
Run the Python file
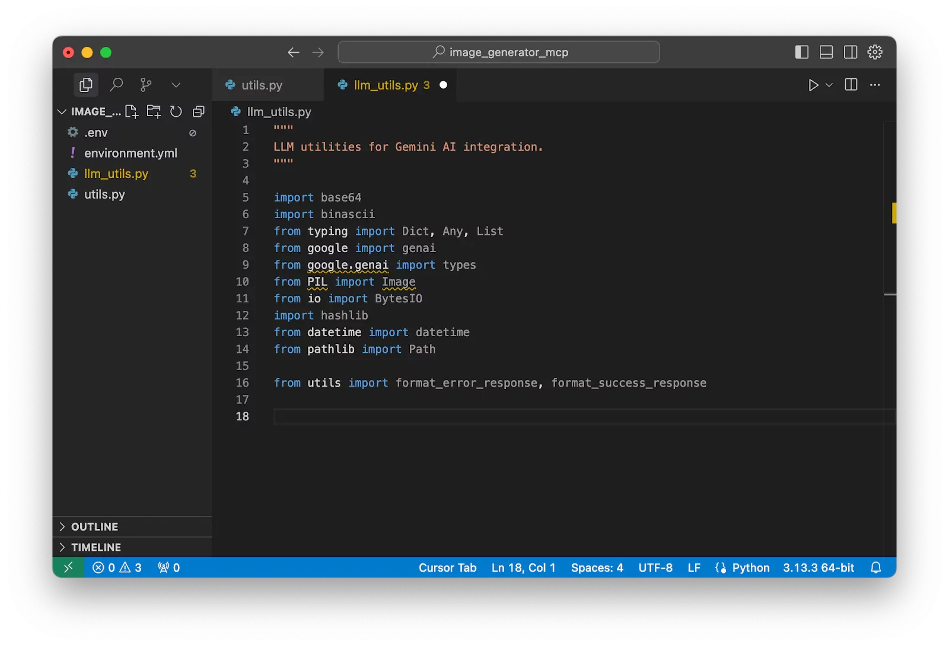pos(813,85)
